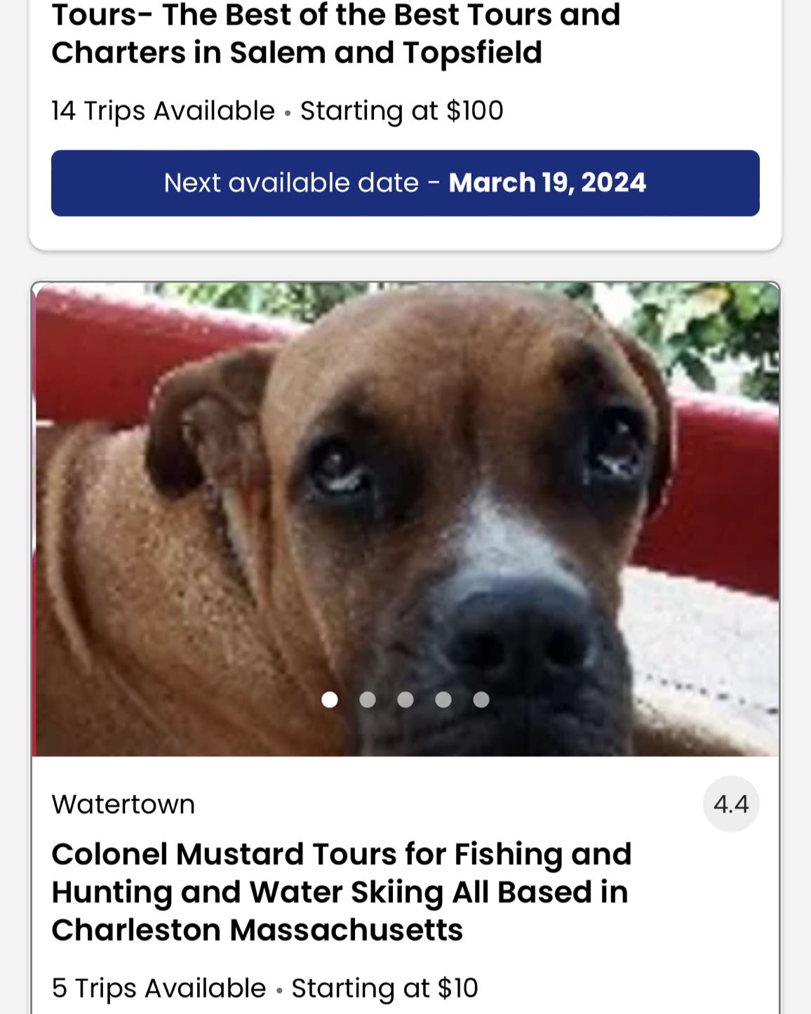Tap the 'Starting at $10' price
Viewport: 811px width, 1014px height.
pyautogui.click(x=384, y=988)
